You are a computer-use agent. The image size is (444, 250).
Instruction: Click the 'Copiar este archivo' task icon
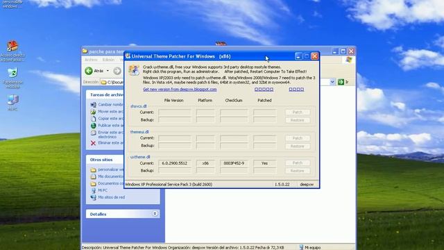tap(93, 119)
